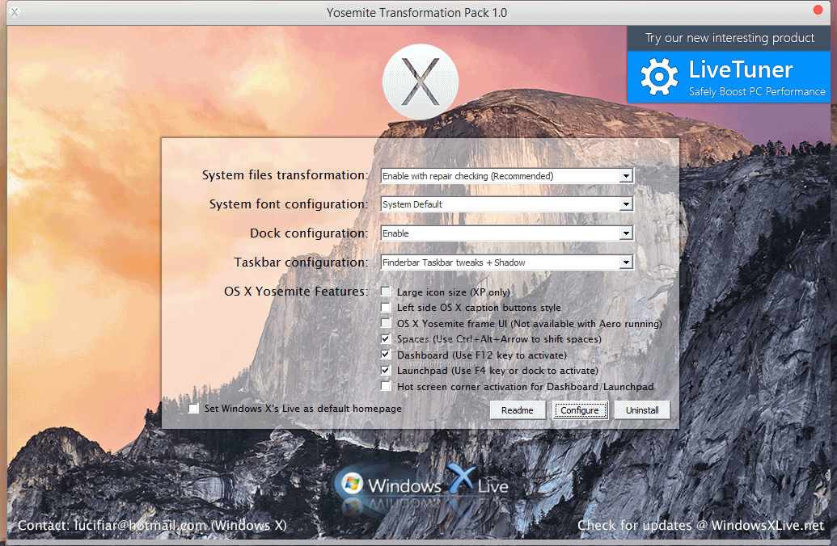Expand the Taskbar configuration dropdown

[x=506, y=262]
